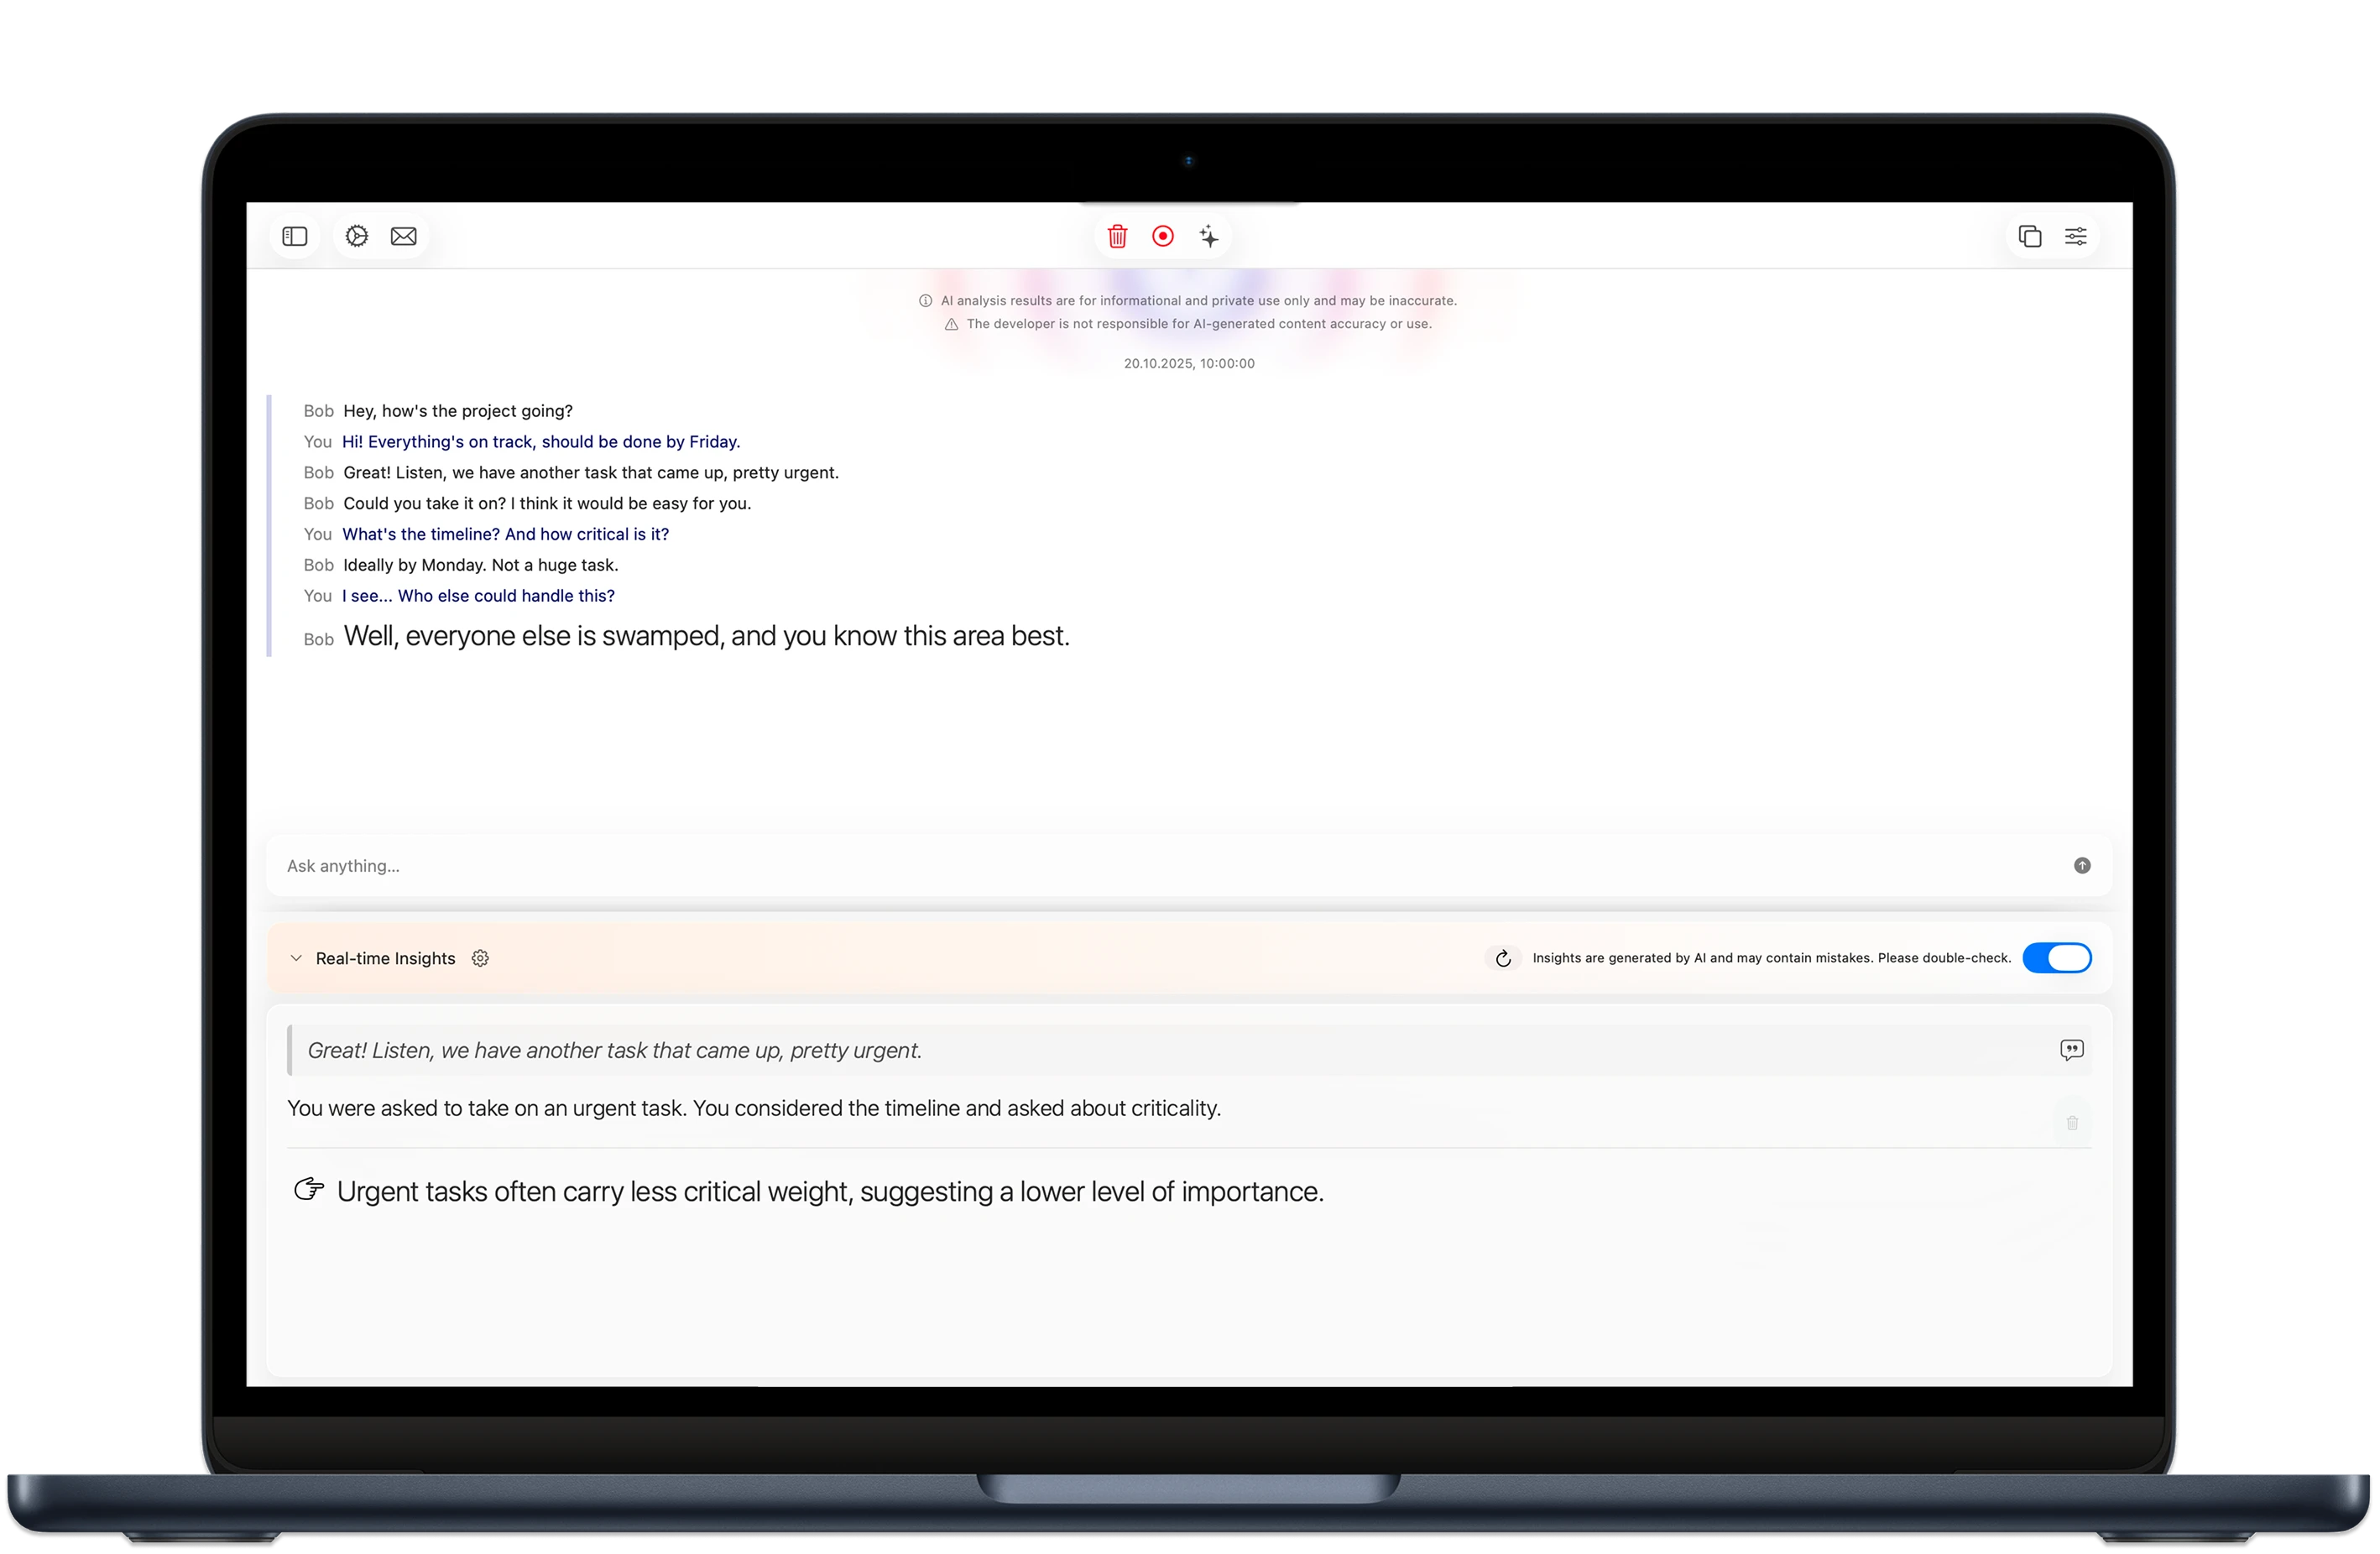Screen dimensions: 2380x1554
Task: Click the urgent tasks suggestion text
Action: tap(830, 1192)
